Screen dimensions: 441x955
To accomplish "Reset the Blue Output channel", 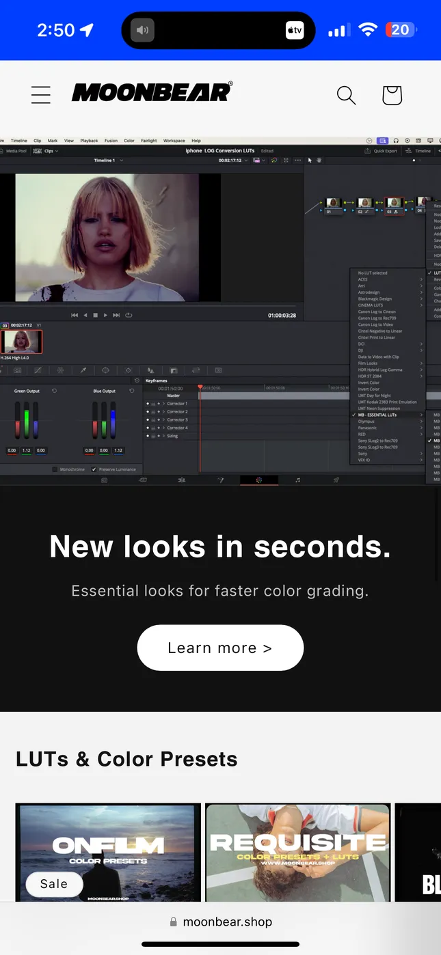I will [131, 391].
